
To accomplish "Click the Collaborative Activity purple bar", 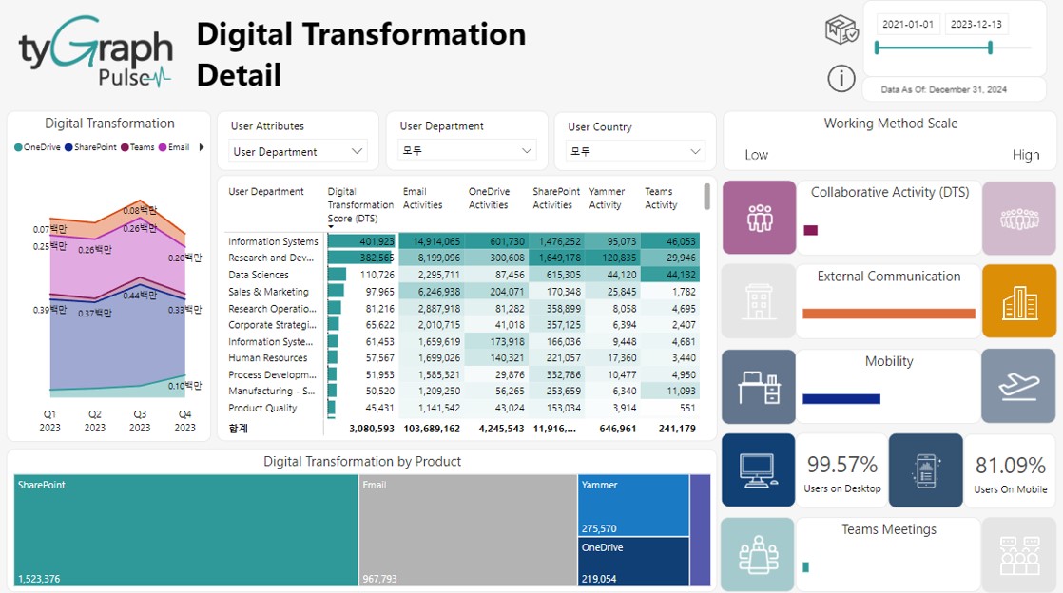I will pyautogui.click(x=811, y=230).
